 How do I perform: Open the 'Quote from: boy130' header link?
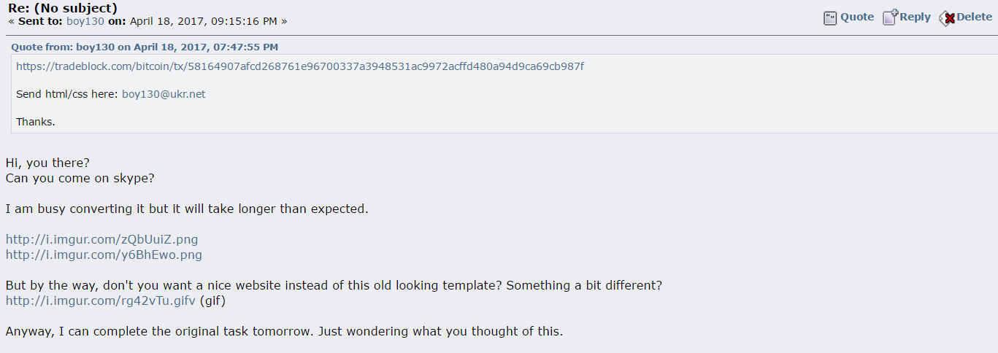click(145, 47)
